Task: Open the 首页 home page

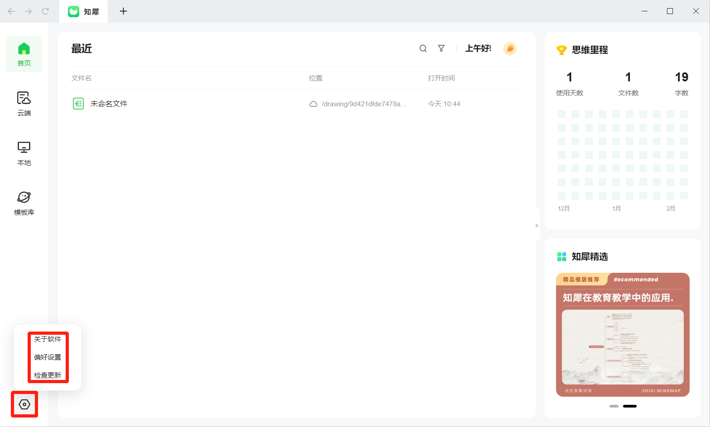Action: coord(24,54)
